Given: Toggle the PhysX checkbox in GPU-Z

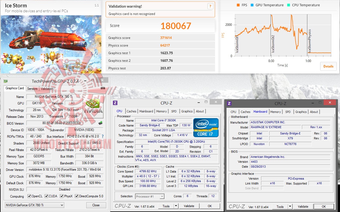Looking at the screenshot, I should click(62, 196).
